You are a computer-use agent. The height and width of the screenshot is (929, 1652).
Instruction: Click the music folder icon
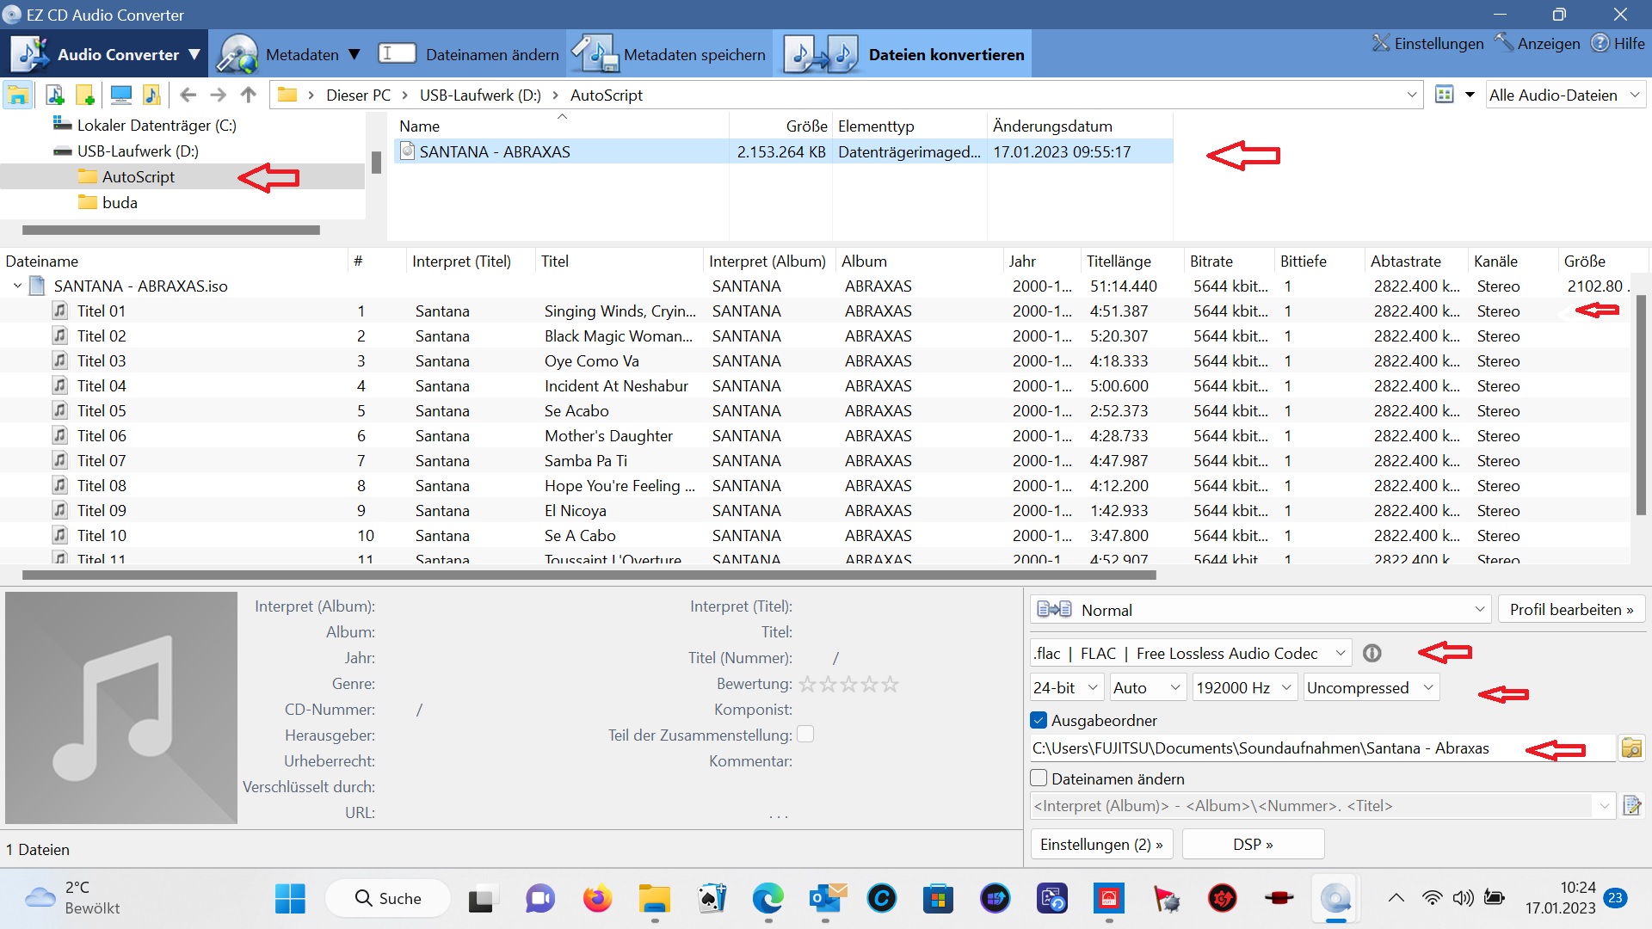(151, 95)
